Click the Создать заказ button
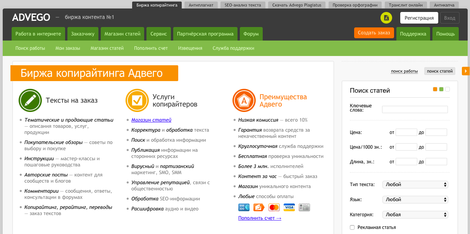This screenshot has width=470, height=234. pos(374,33)
